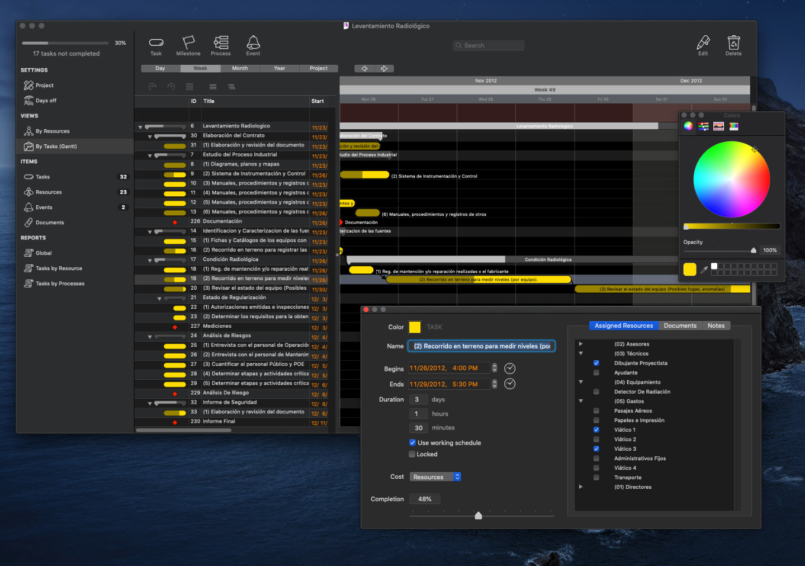Click the Process toolbar icon

[221, 43]
